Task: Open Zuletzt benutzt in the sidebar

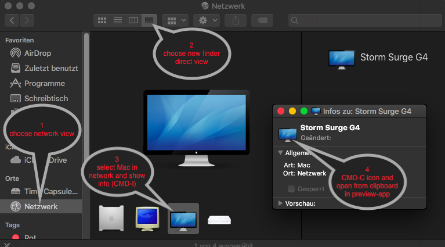Action: (x=51, y=68)
